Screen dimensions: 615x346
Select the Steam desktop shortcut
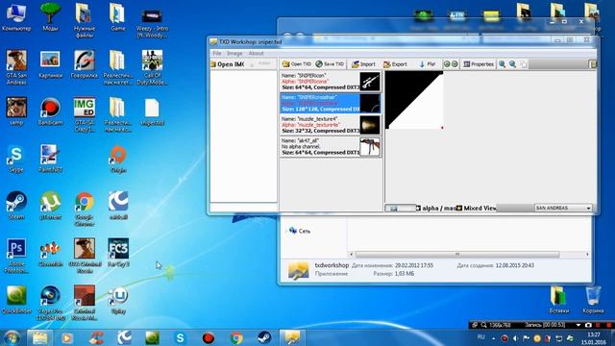pos(16,206)
